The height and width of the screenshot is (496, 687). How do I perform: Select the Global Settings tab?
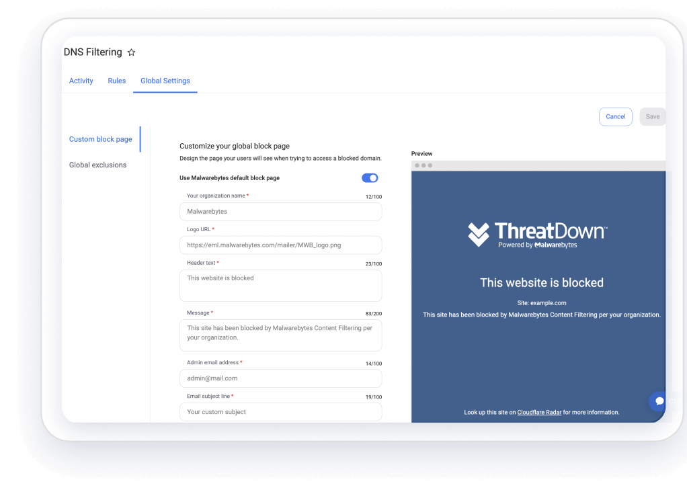coord(165,81)
